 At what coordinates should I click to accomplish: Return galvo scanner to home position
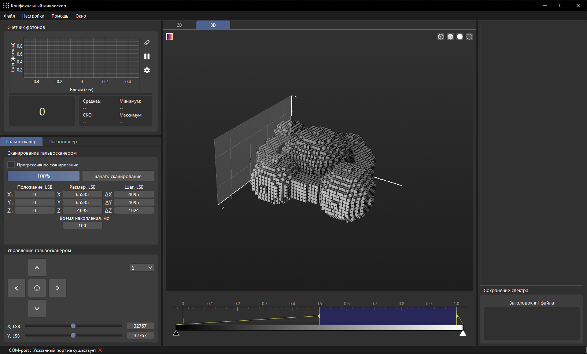pyautogui.click(x=37, y=288)
